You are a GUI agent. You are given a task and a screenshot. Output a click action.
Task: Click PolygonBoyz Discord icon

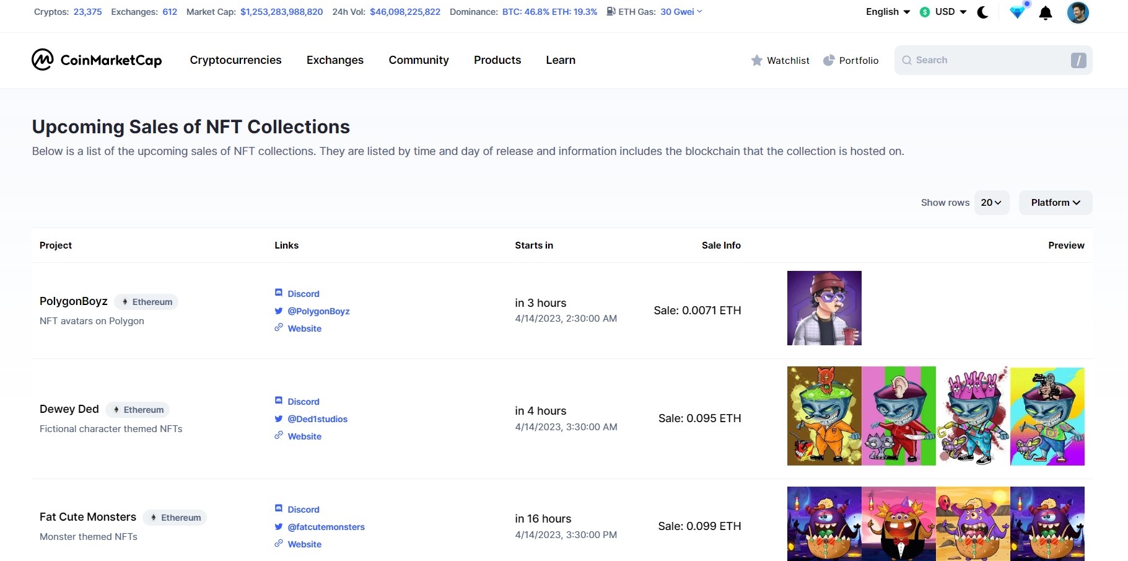pos(279,293)
